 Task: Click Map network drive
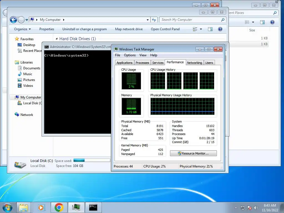[129, 29]
